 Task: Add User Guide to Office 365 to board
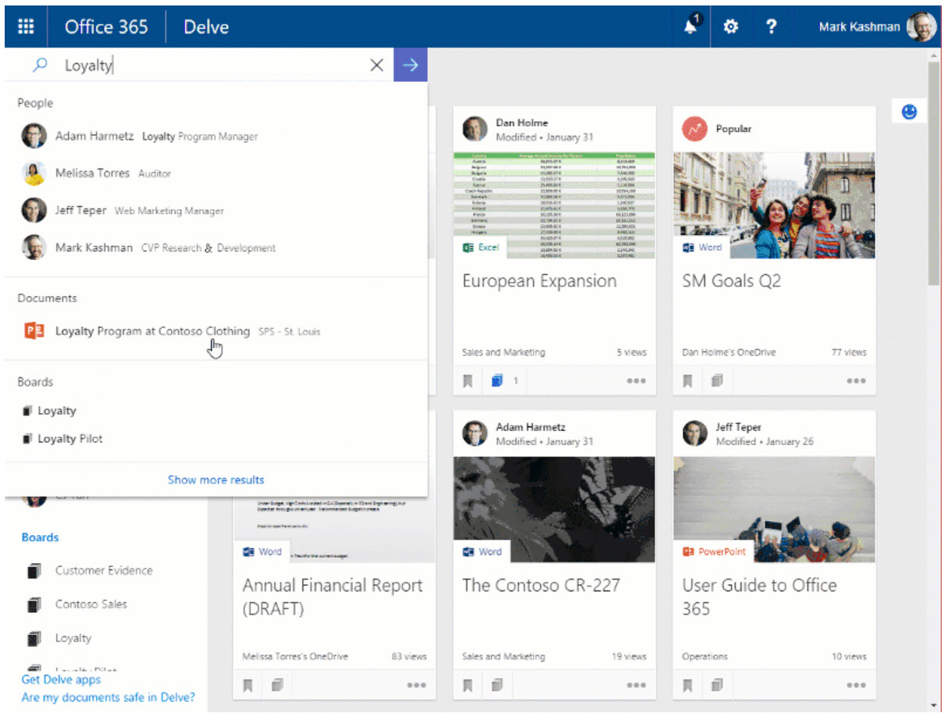[717, 686]
